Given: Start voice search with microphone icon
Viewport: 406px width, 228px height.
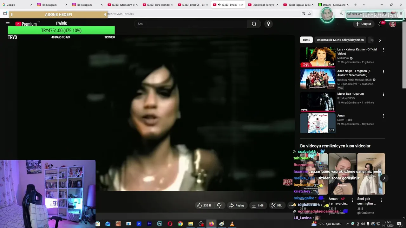Looking at the screenshot, I should point(269,24).
